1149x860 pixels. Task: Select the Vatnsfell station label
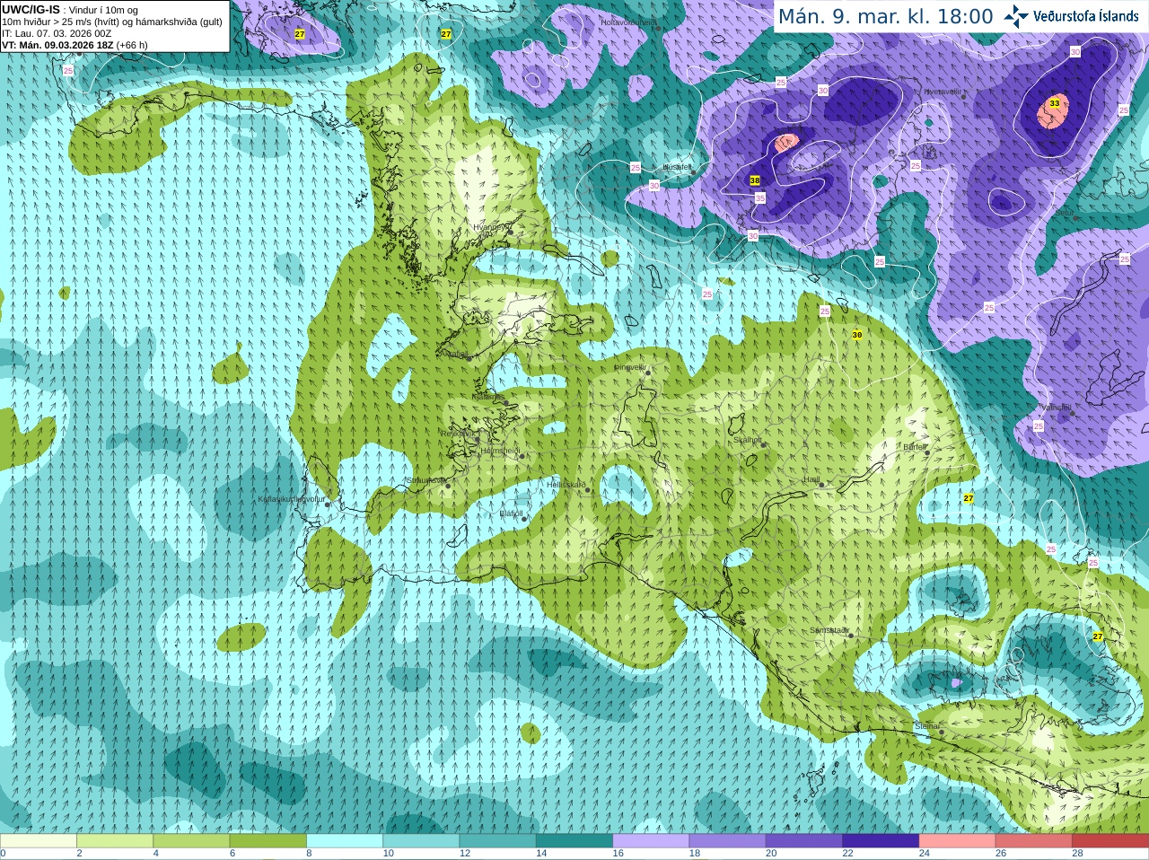pyautogui.click(x=1056, y=408)
